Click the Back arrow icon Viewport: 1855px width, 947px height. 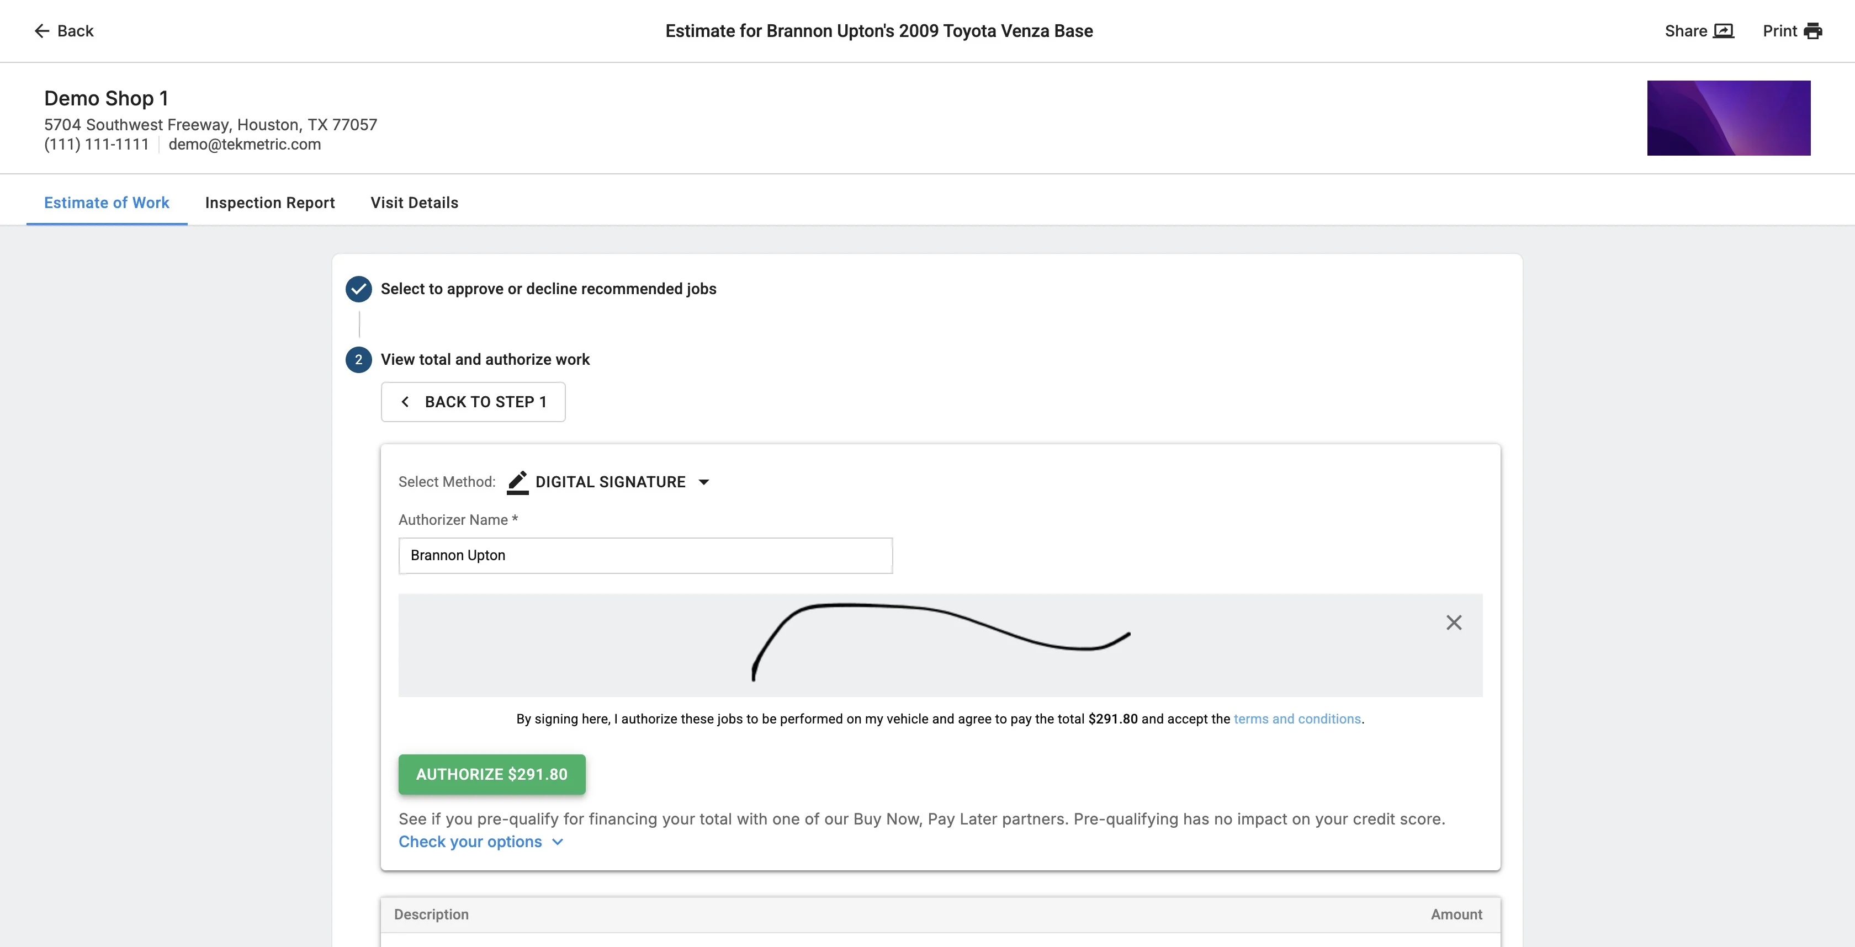(x=42, y=31)
